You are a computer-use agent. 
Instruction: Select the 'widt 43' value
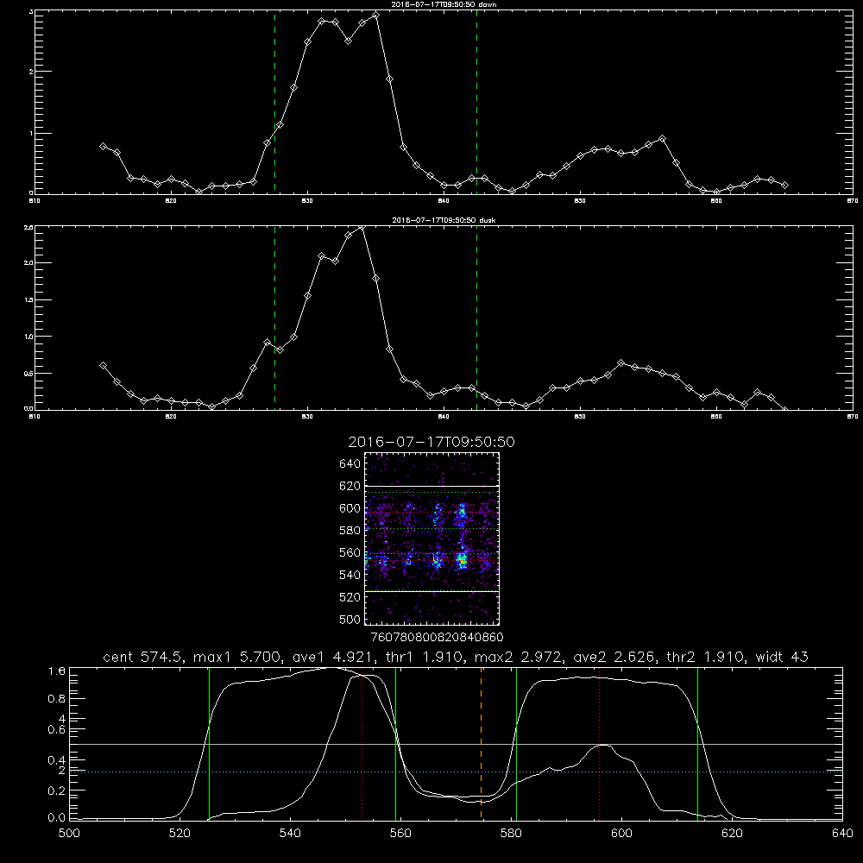tap(781, 657)
